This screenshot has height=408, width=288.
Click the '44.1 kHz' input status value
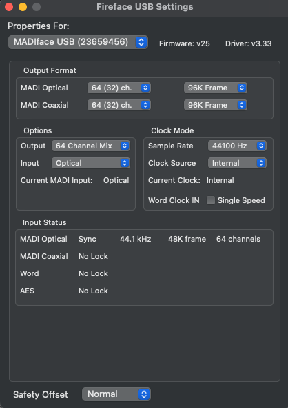135,239
